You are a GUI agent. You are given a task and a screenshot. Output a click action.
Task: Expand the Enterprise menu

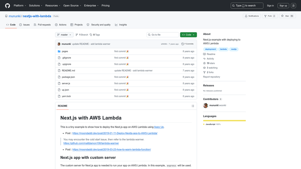91,6
